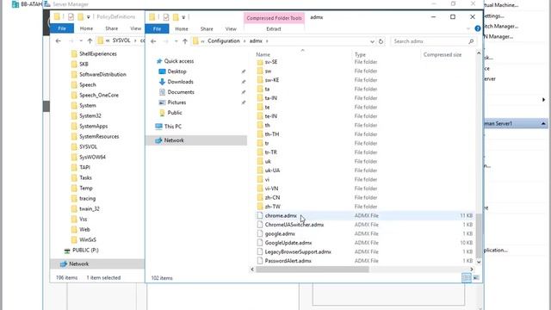
Task: Select the PUBLIC (P:) drive
Action: point(85,251)
